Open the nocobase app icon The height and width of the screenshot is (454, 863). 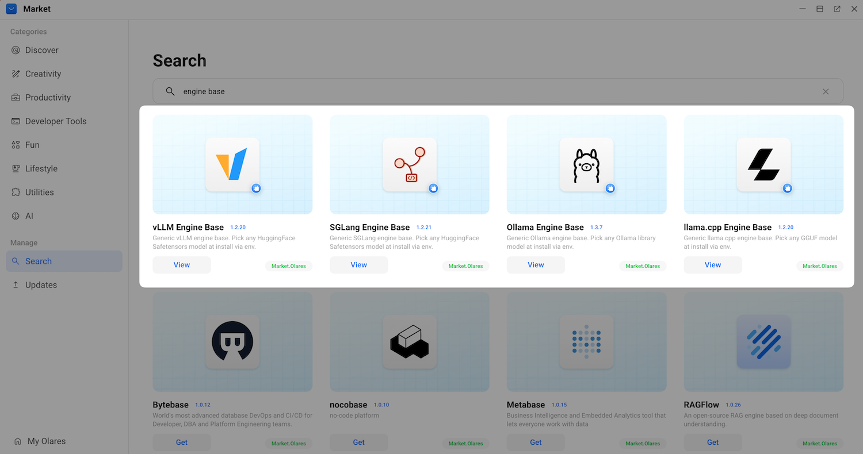(x=410, y=342)
